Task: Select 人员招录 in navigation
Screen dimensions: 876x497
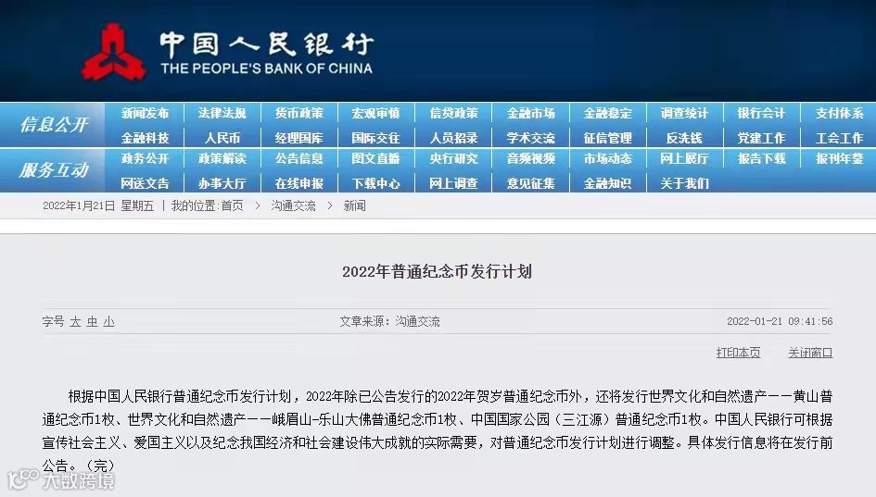Action: pyautogui.click(x=453, y=138)
